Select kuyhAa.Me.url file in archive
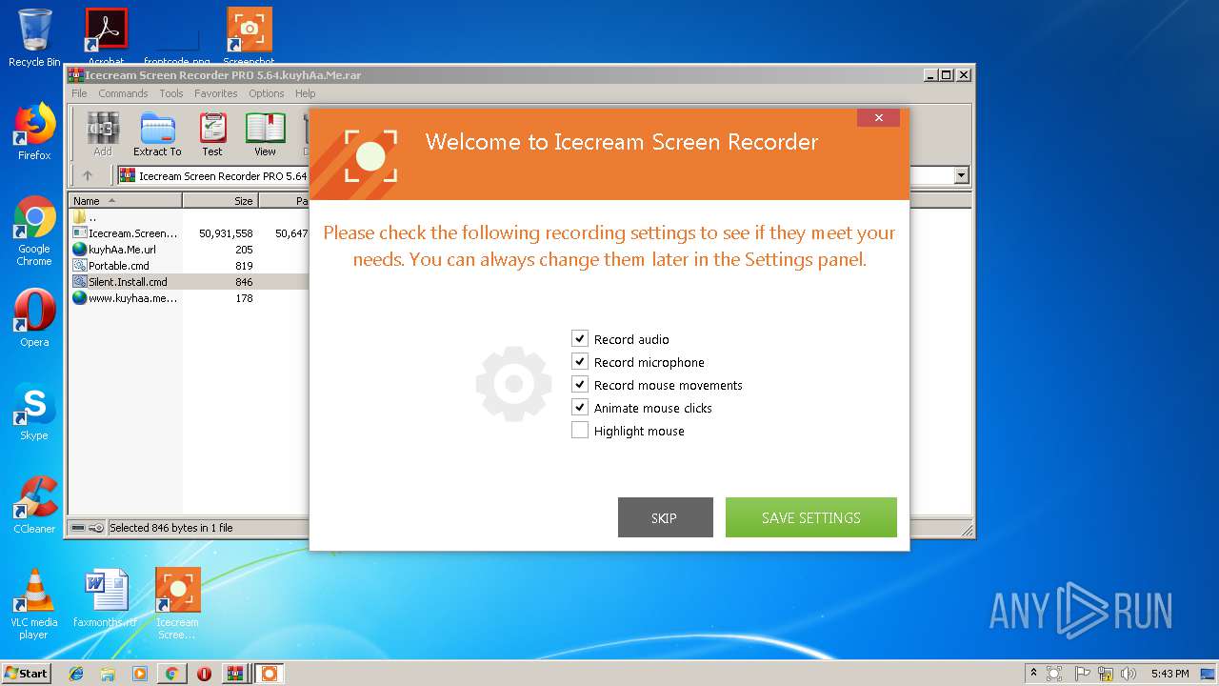Image resolution: width=1219 pixels, height=686 pixels. click(x=114, y=250)
